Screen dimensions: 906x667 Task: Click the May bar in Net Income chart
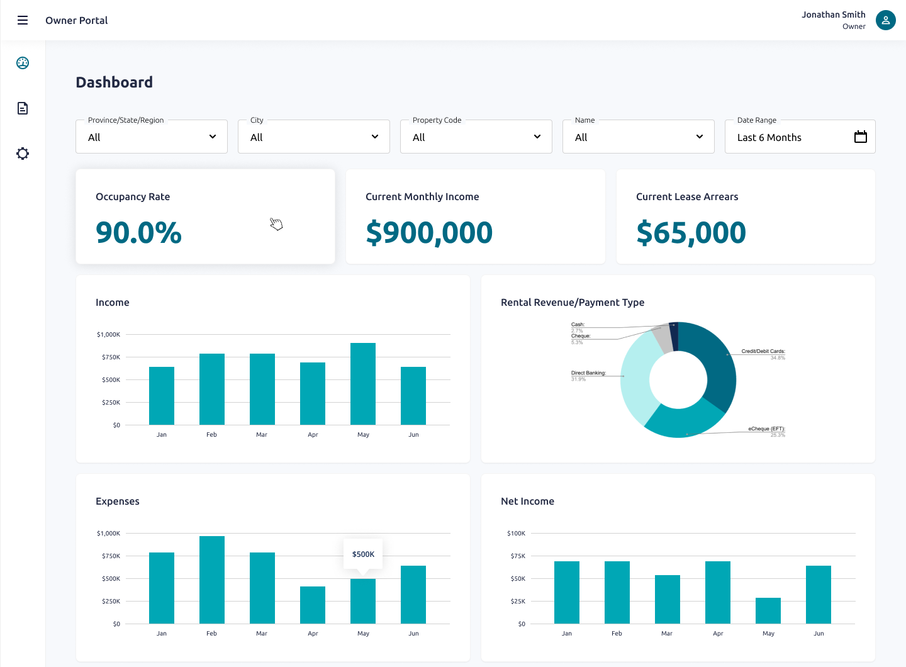point(768,610)
